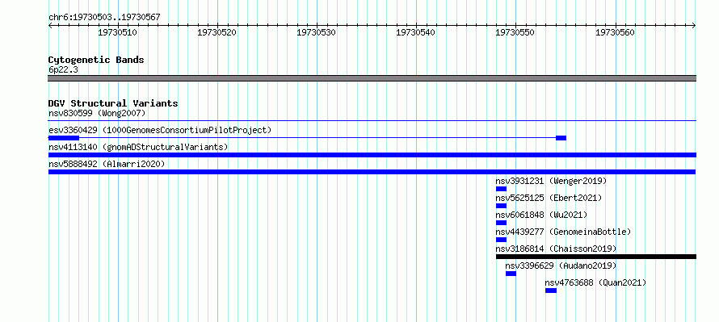The height and width of the screenshot is (322, 719).
Task: Click the nsv5888492 variant bar
Action: click(372, 172)
